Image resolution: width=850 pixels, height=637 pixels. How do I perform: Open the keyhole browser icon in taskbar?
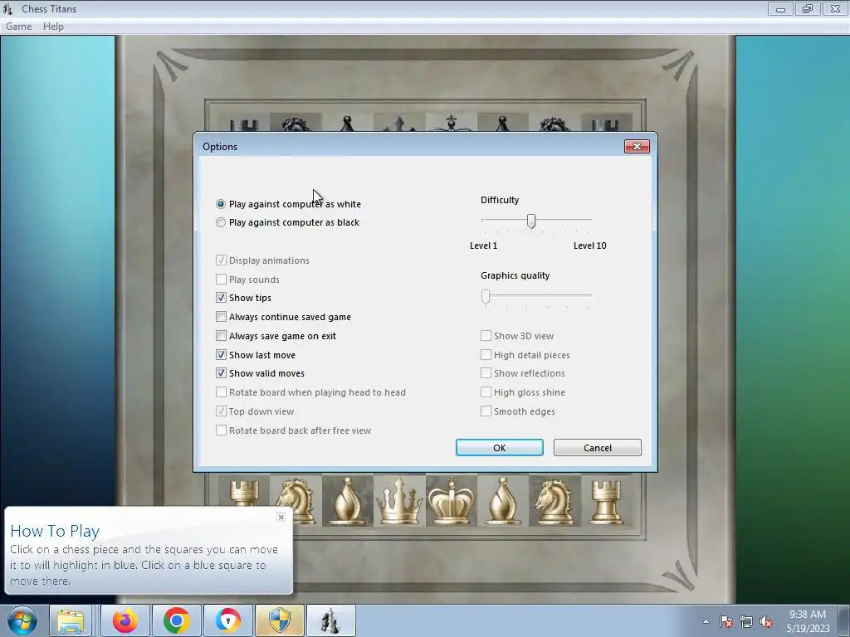coord(227,620)
